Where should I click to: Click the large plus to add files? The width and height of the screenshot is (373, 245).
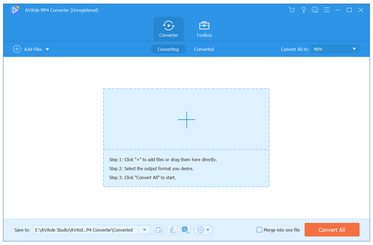point(186,120)
